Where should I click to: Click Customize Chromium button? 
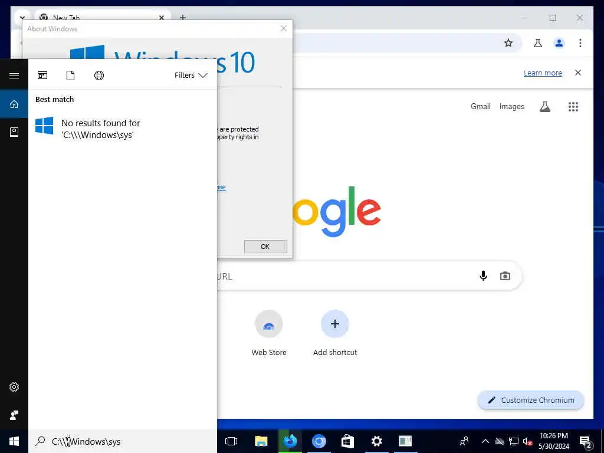[x=531, y=401]
